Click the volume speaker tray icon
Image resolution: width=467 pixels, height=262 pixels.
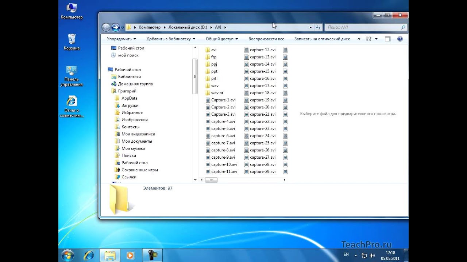point(372,255)
